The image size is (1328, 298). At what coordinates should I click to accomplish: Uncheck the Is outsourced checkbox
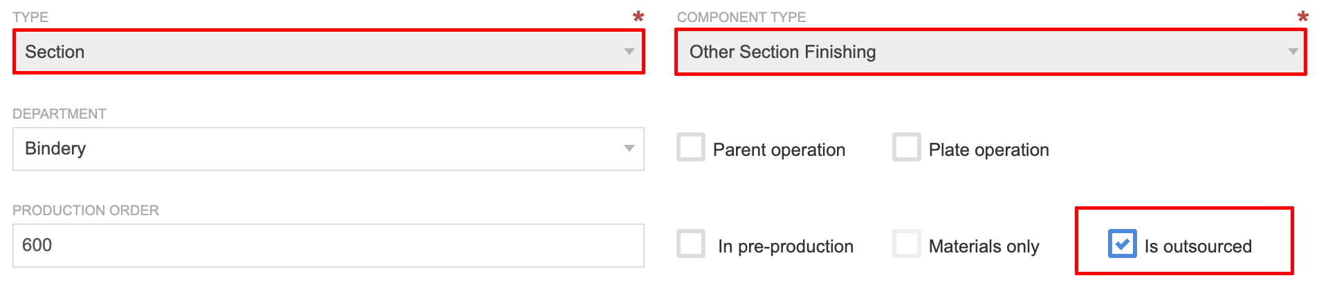point(1122,244)
